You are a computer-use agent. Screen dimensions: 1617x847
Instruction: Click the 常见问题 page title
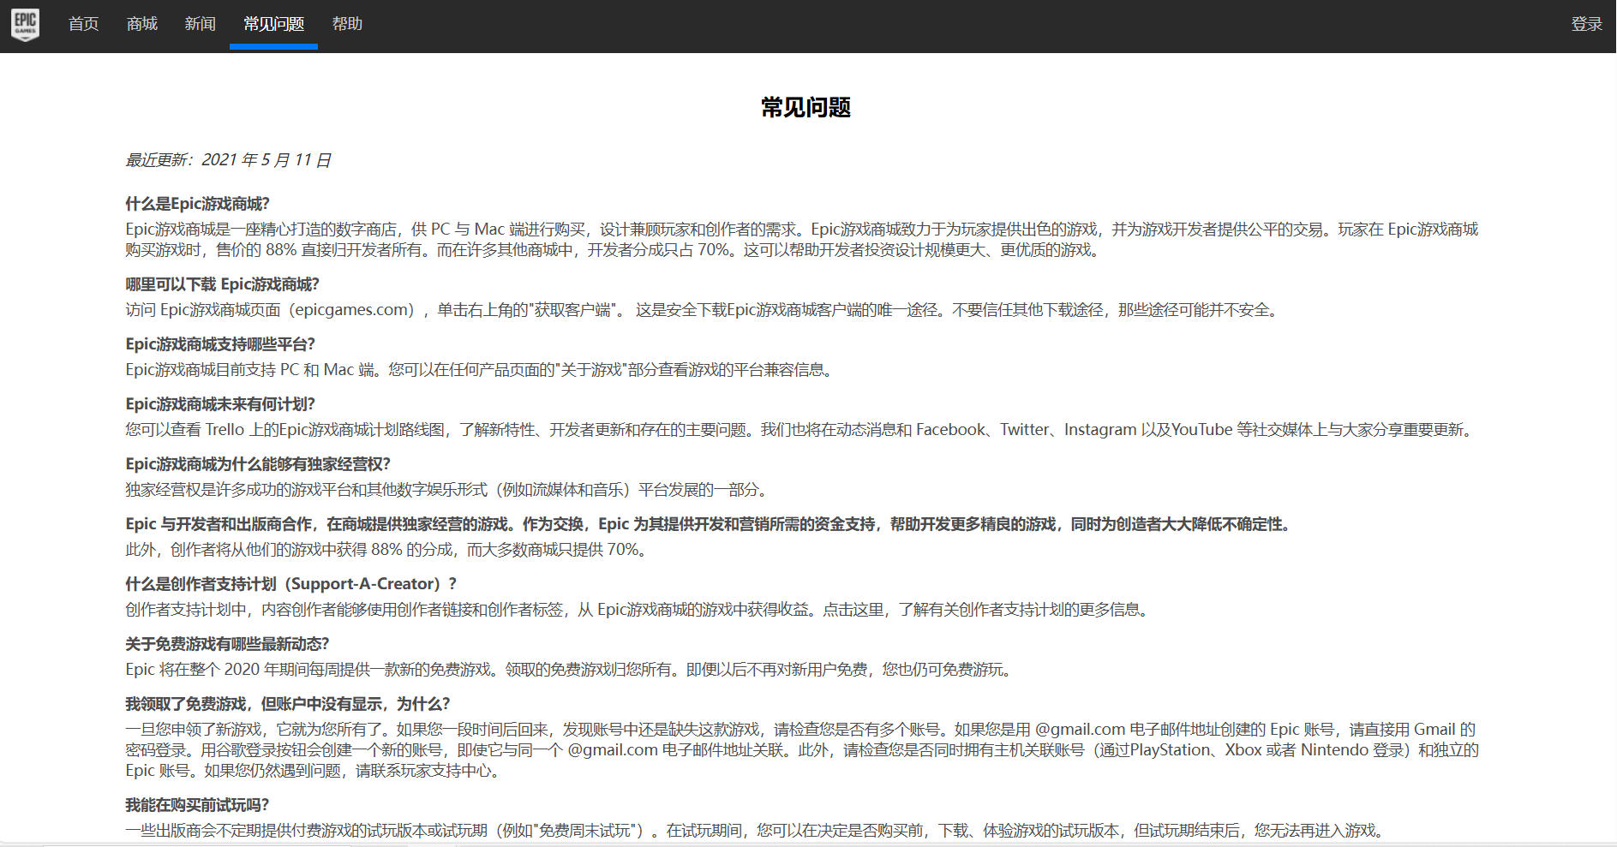[x=807, y=108]
